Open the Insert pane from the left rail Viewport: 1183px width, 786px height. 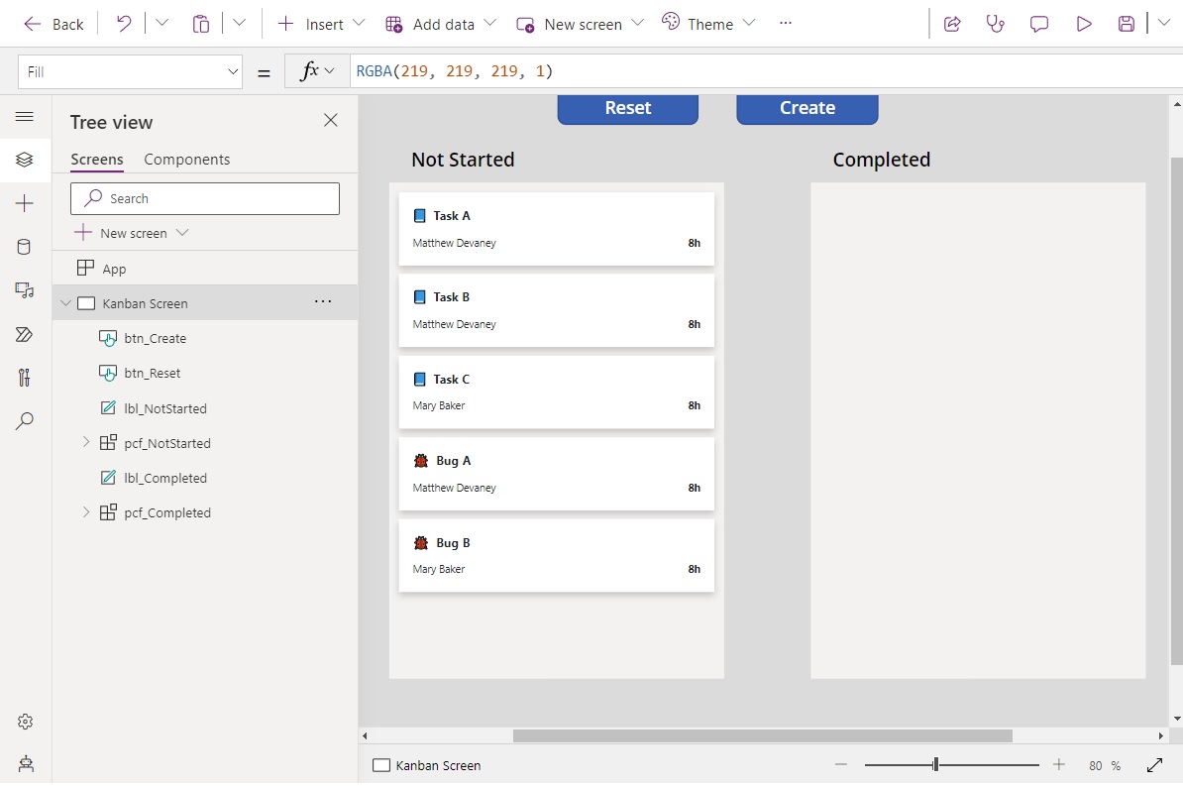click(25, 203)
